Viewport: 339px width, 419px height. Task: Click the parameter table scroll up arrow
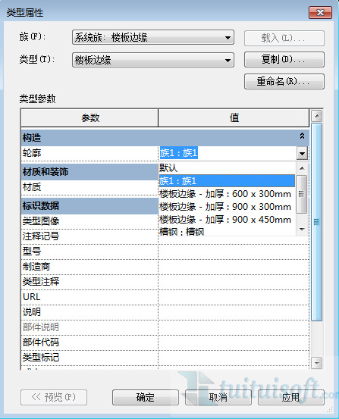[x=317, y=116]
